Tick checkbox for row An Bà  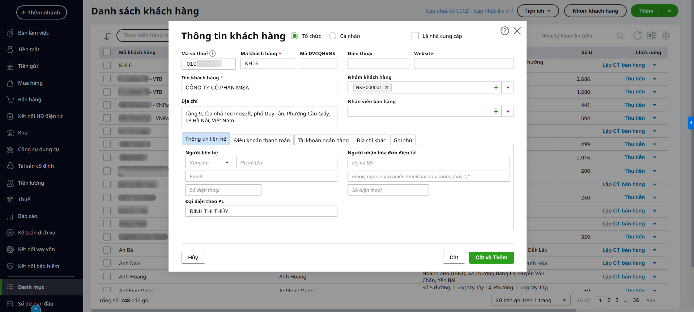click(x=107, y=250)
